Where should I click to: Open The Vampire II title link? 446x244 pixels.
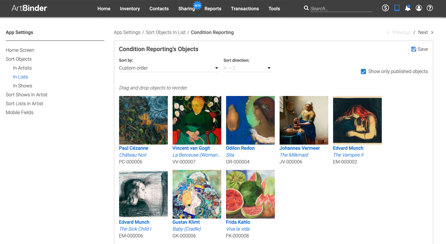coord(348,155)
